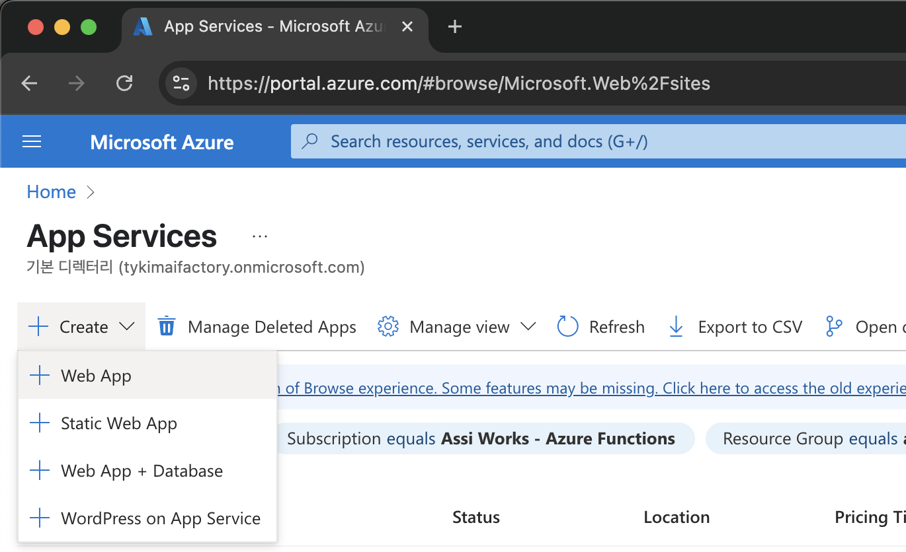This screenshot has height=552, width=906.
Task: Click the browser reload icon
Action: click(x=124, y=83)
